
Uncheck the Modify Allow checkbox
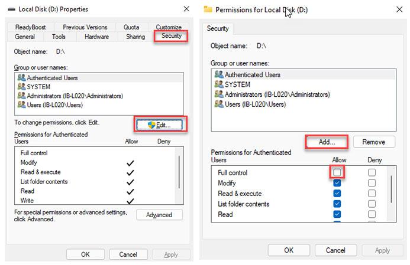(x=337, y=183)
